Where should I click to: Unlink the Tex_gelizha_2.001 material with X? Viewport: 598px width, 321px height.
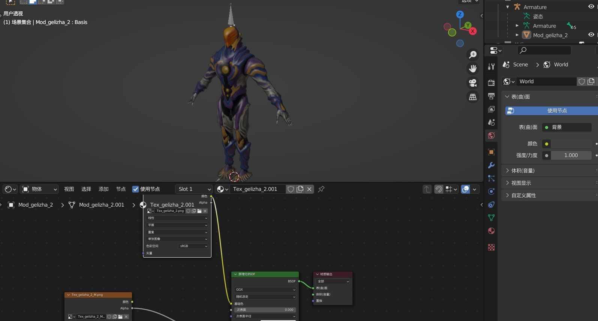(x=309, y=189)
